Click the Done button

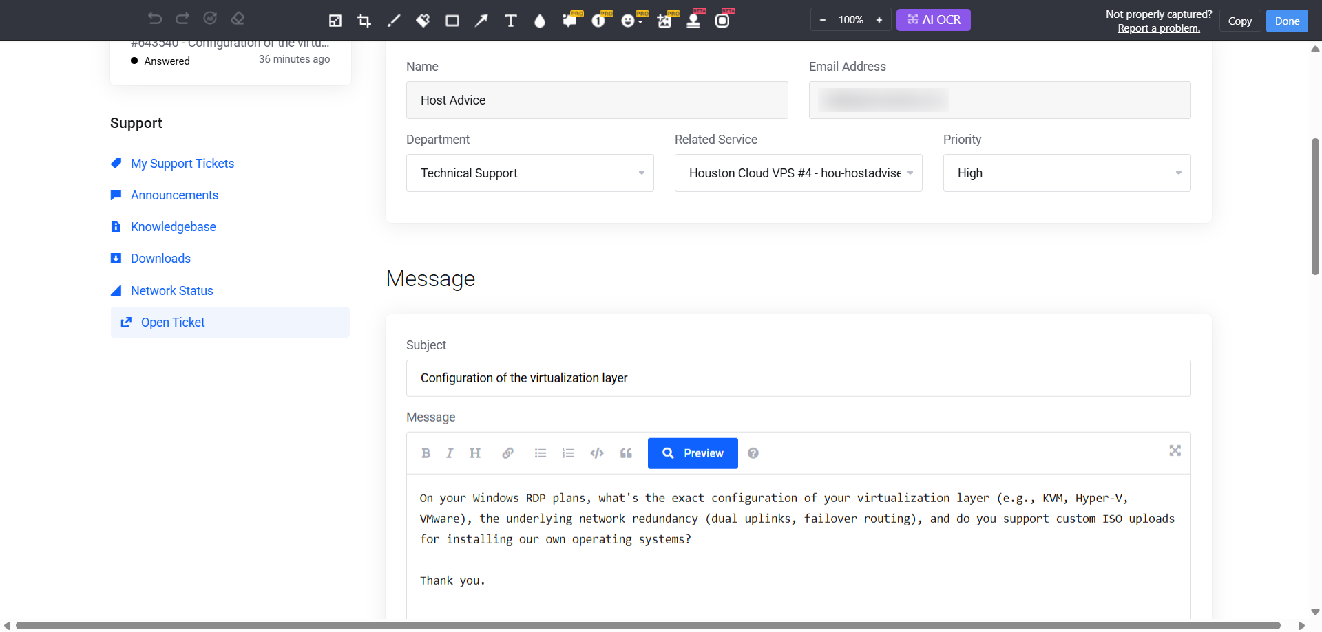[1287, 21]
